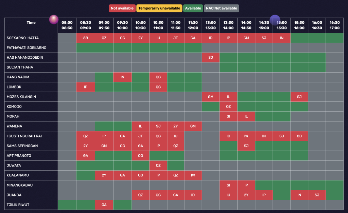Select the 2Y slot in the Wamena row
Screen dimensions: 348x213
175,127
